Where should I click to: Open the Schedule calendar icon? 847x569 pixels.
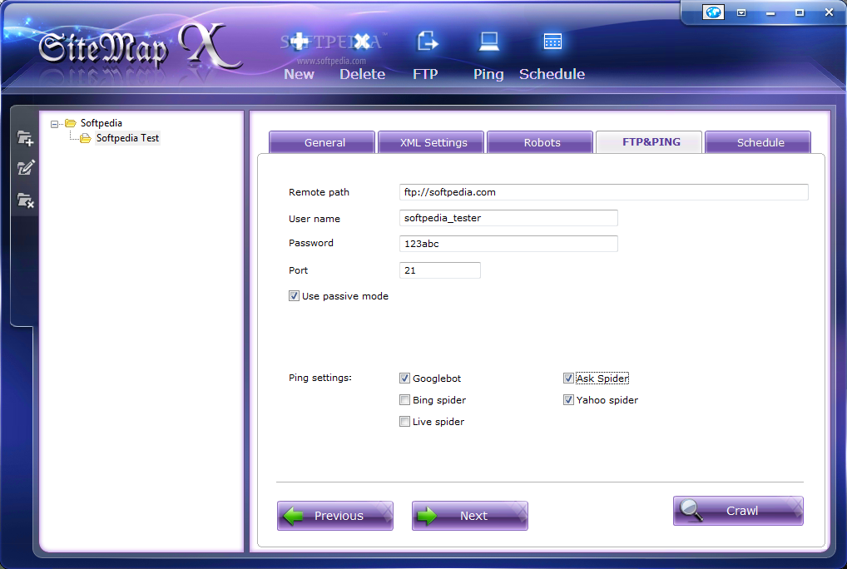(552, 42)
